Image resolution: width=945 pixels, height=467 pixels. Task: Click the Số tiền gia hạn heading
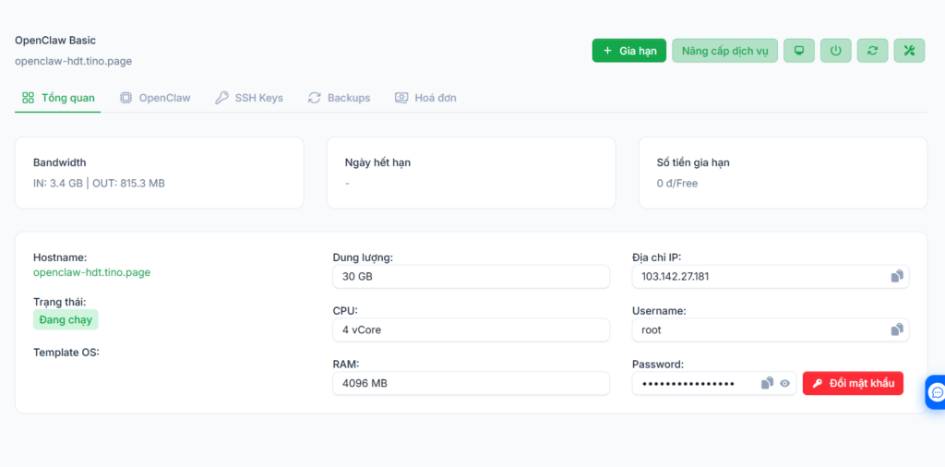pyautogui.click(x=694, y=162)
